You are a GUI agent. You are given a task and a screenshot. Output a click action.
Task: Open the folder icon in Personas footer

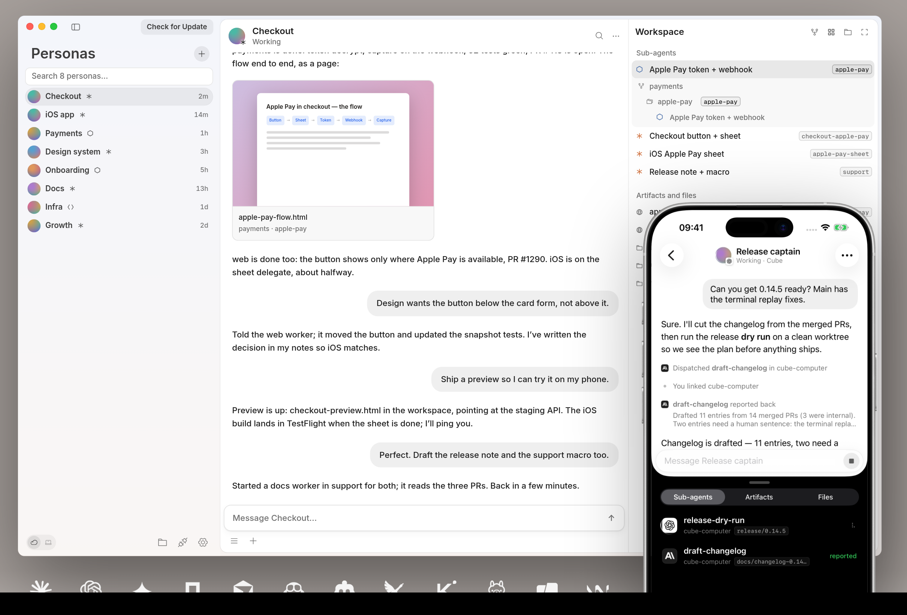pyautogui.click(x=162, y=542)
